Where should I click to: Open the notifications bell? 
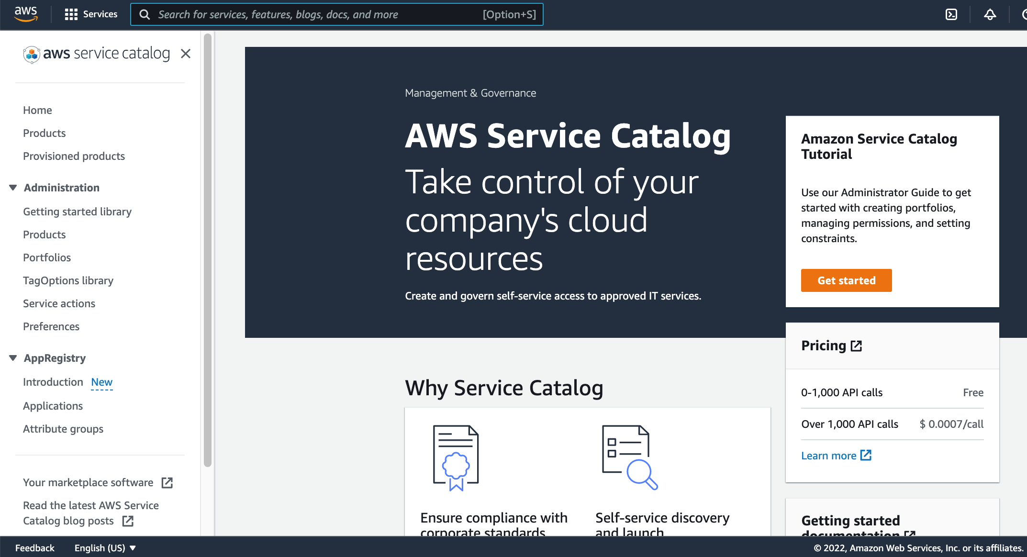989,14
